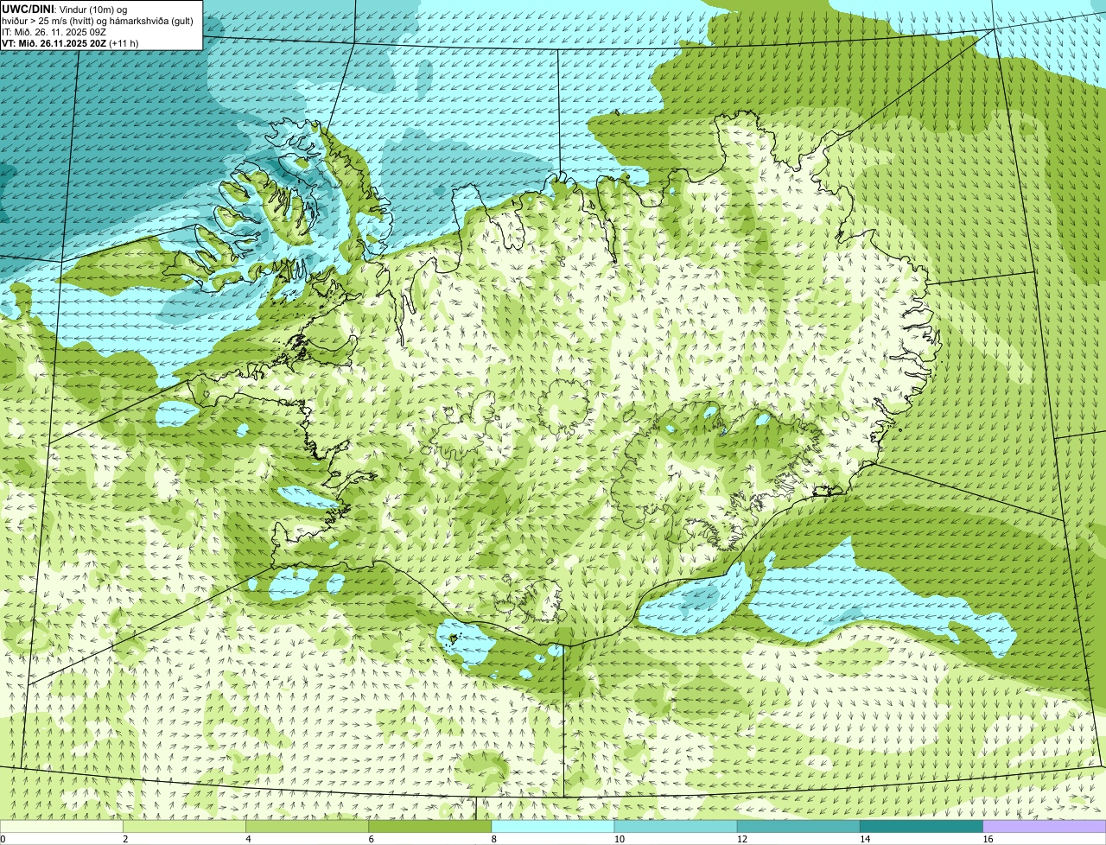The image size is (1106, 845).
Task: Click the "16" tick label on the scale
Action: [988, 839]
